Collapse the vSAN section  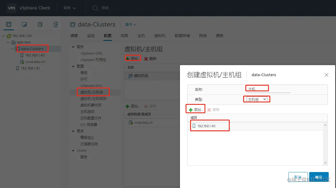pos(73,151)
